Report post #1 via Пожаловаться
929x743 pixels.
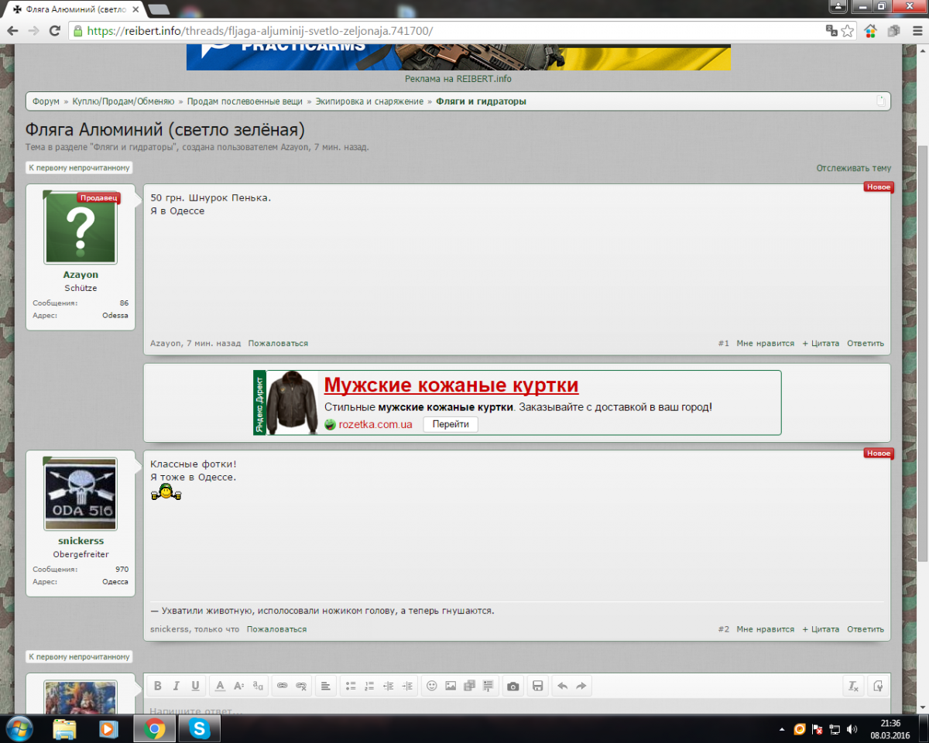[x=278, y=343]
